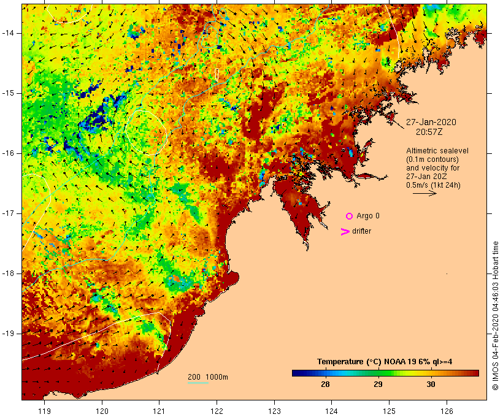Click the 'and velocity for' text
Image resolution: width=503 pixels, height=417 pixels.
tap(432, 168)
